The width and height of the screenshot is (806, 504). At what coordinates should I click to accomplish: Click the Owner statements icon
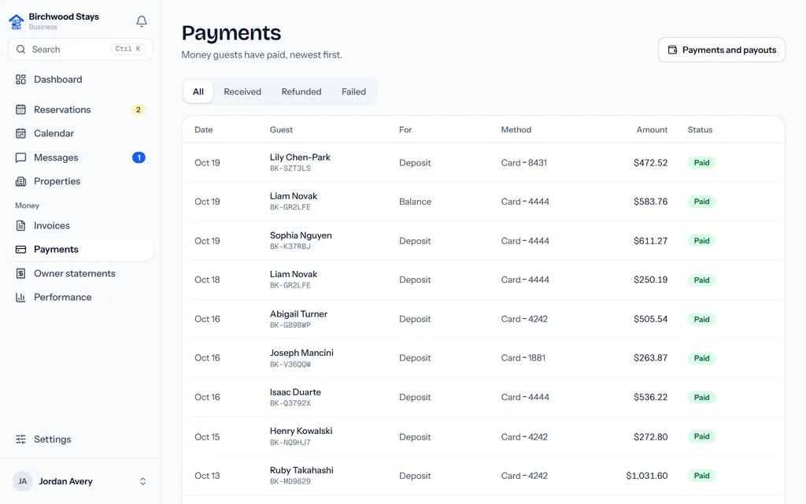tap(20, 273)
